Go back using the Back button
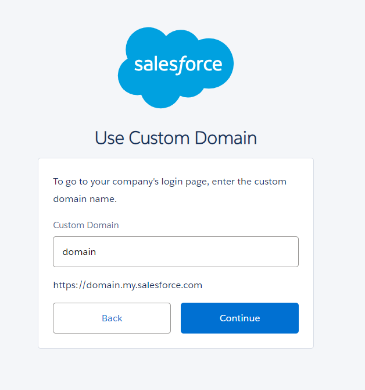Image resolution: width=365 pixels, height=390 pixels. click(x=112, y=318)
